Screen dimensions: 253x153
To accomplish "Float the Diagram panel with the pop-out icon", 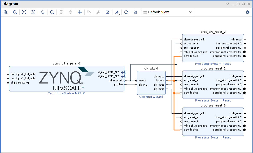I will (x=243, y=4).
